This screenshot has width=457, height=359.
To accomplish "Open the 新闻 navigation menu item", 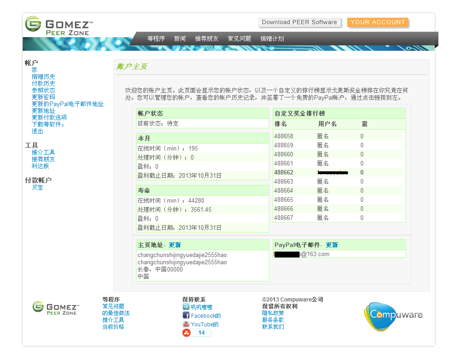I will [180, 39].
